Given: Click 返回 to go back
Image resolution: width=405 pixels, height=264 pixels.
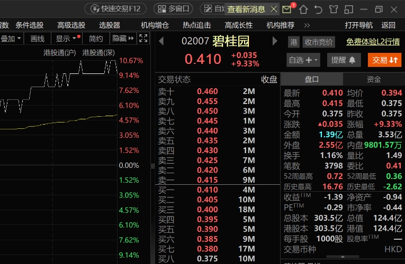Looking at the screenshot, I should coord(389,25).
